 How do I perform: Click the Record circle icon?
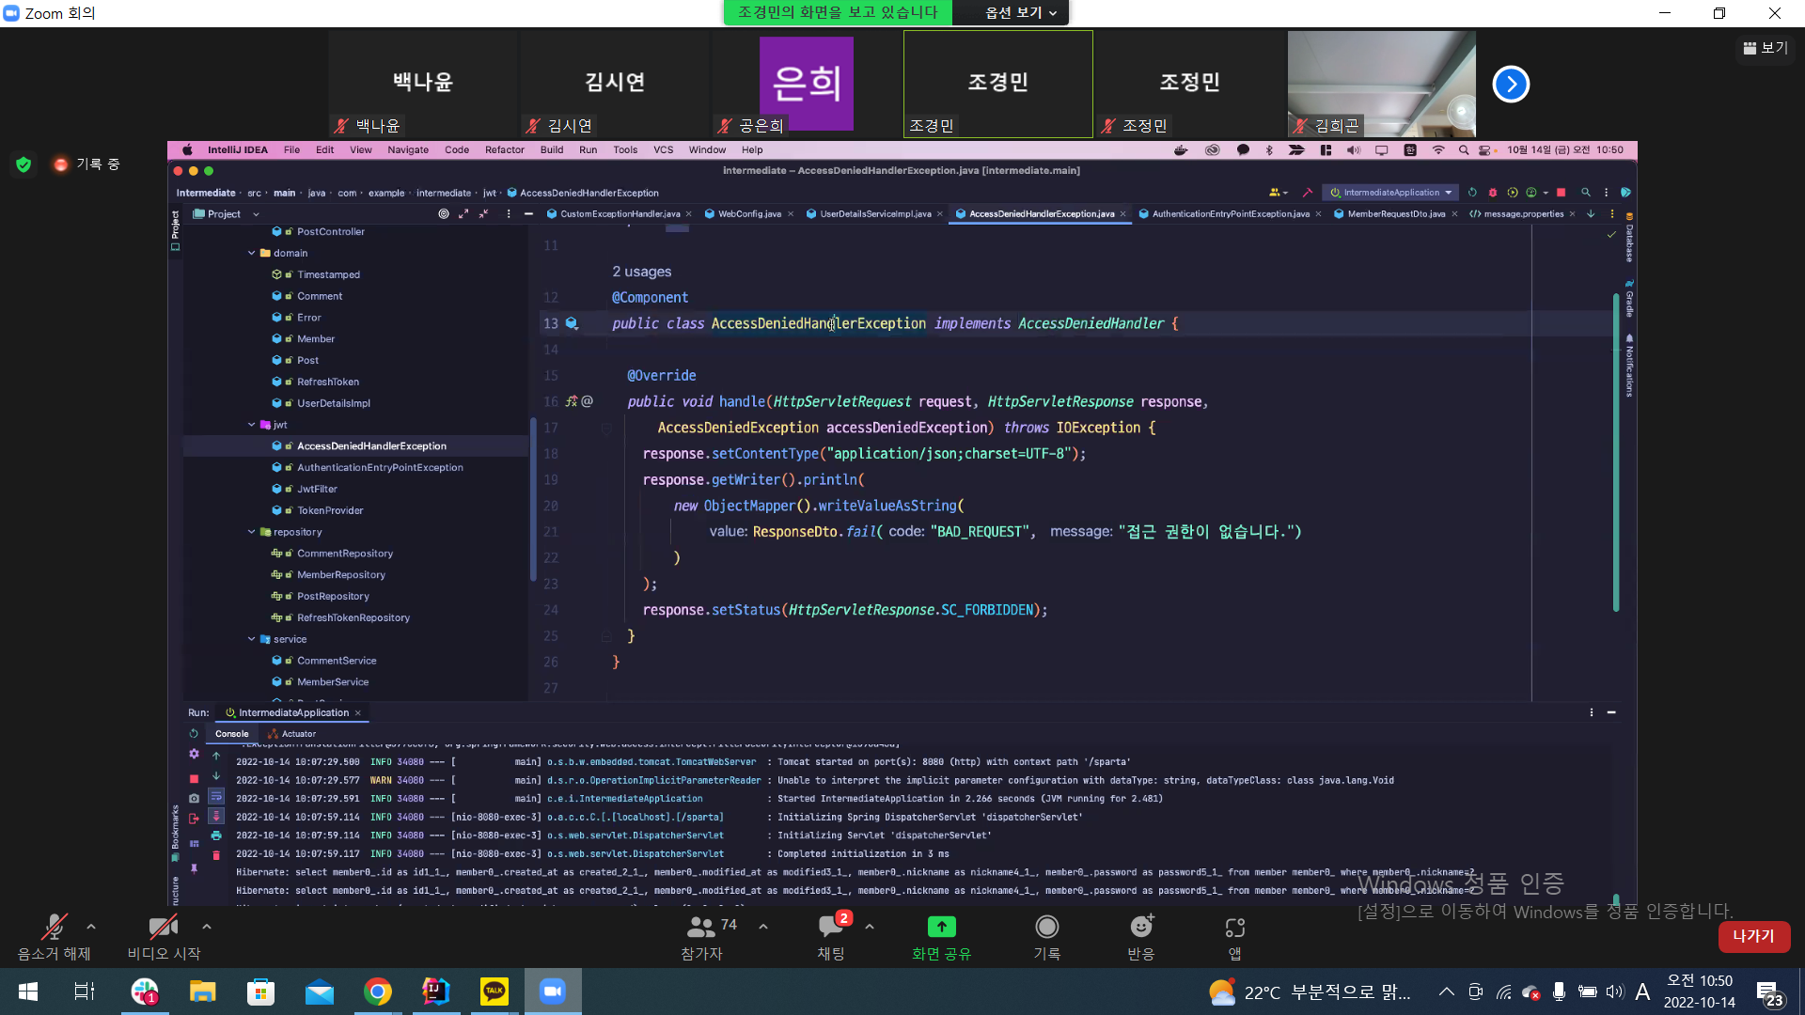coord(1046,928)
